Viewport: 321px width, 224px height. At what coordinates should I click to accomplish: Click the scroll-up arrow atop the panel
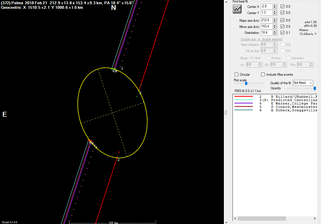226,2
